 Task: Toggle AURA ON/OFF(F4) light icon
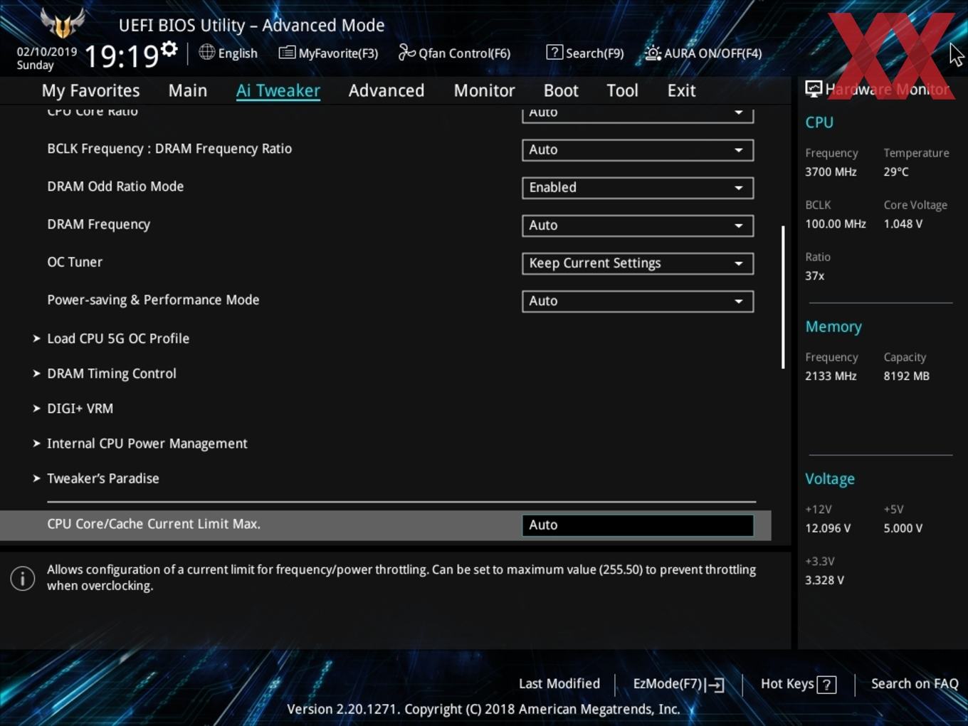pyautogui.click(x=653, y=53)
